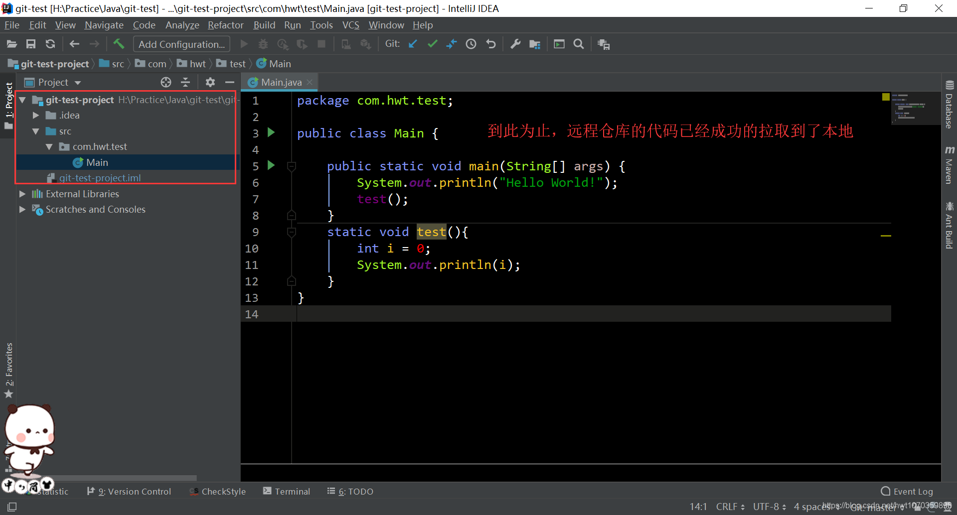
Task: Click the Git update project arrow
Action: click(413, 44)
